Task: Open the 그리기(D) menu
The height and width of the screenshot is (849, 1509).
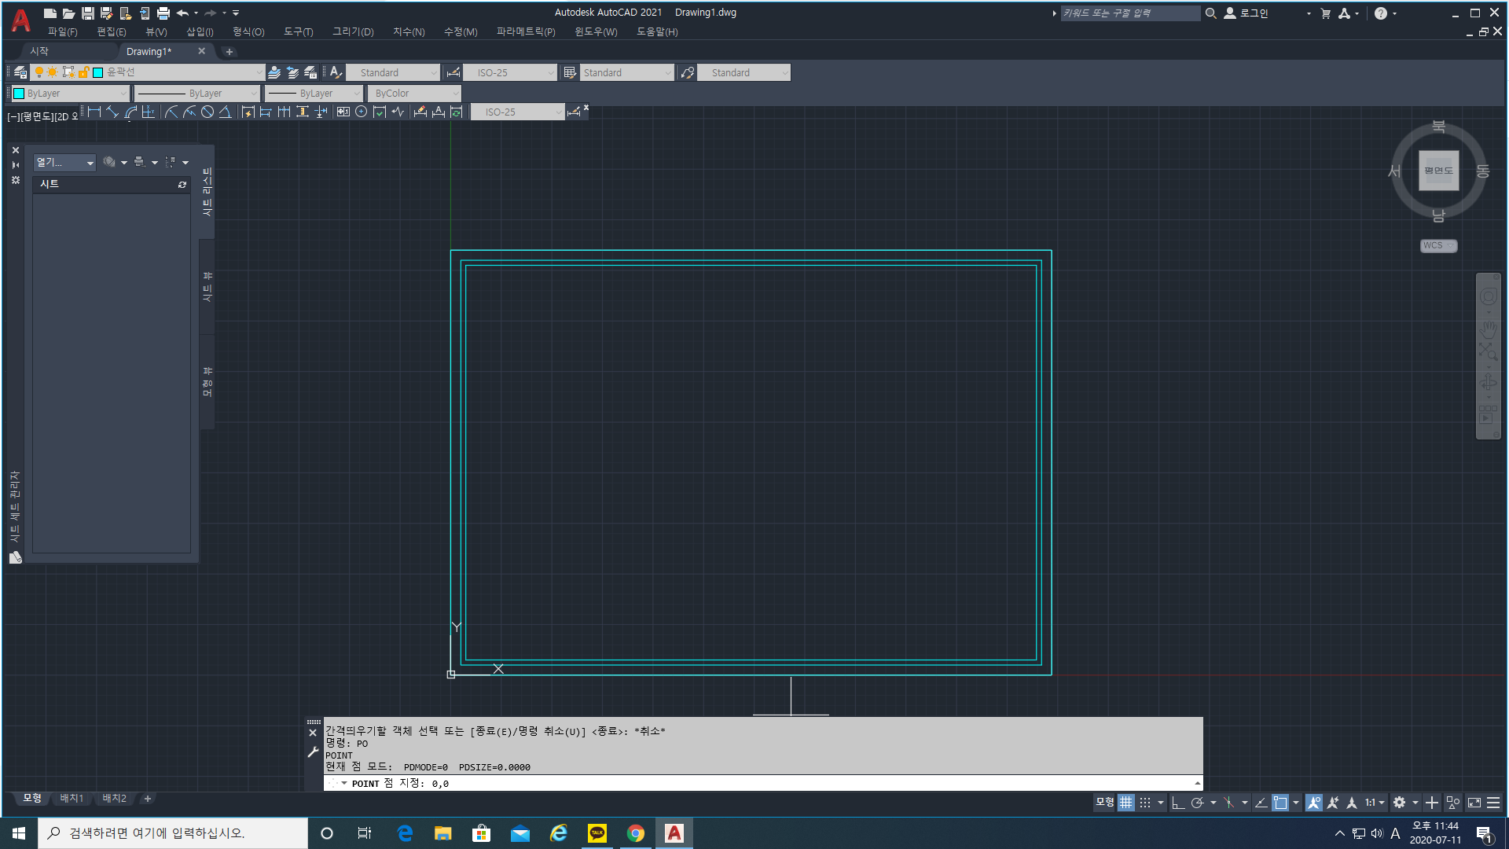Action: point(353,31)
